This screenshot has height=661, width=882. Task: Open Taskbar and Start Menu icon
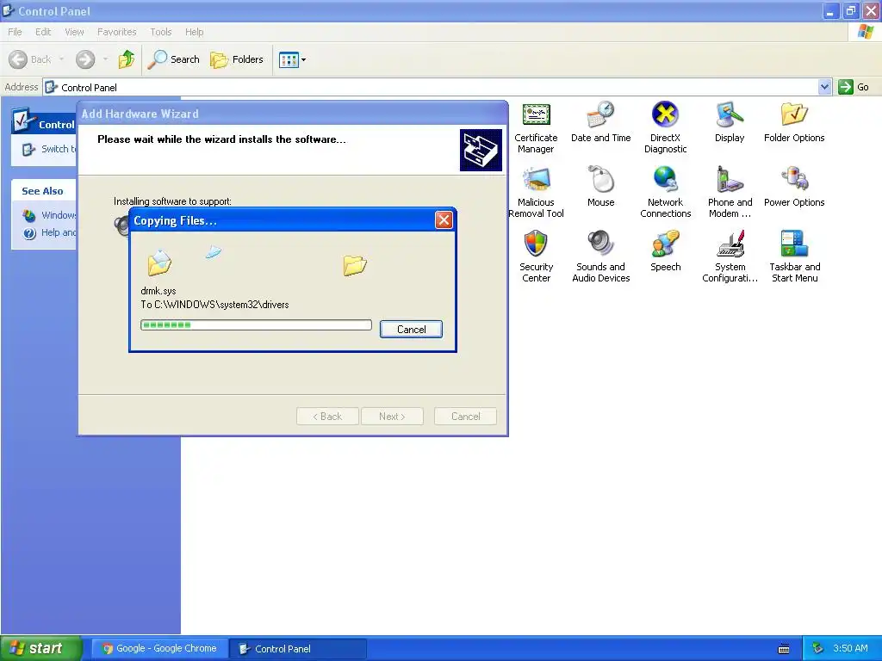coord(794,257)
